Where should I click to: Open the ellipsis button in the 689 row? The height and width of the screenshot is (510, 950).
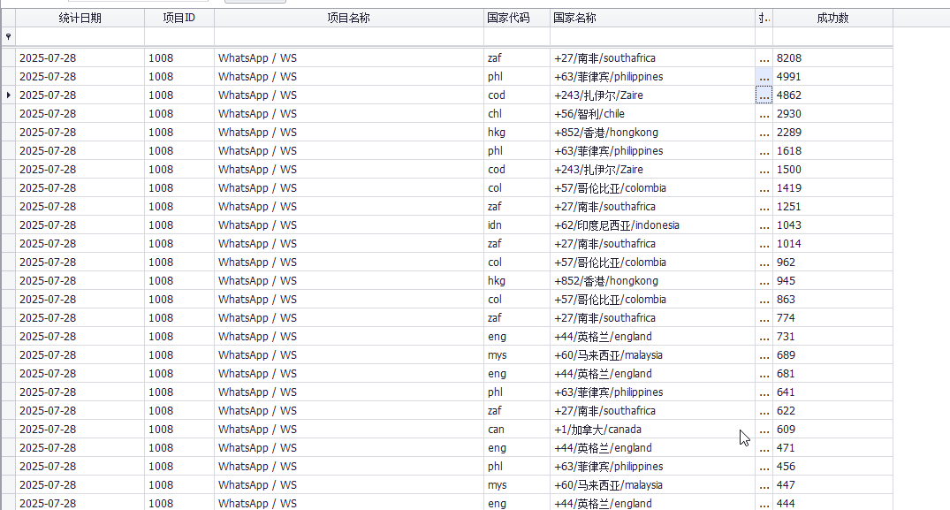click(764, 355)
